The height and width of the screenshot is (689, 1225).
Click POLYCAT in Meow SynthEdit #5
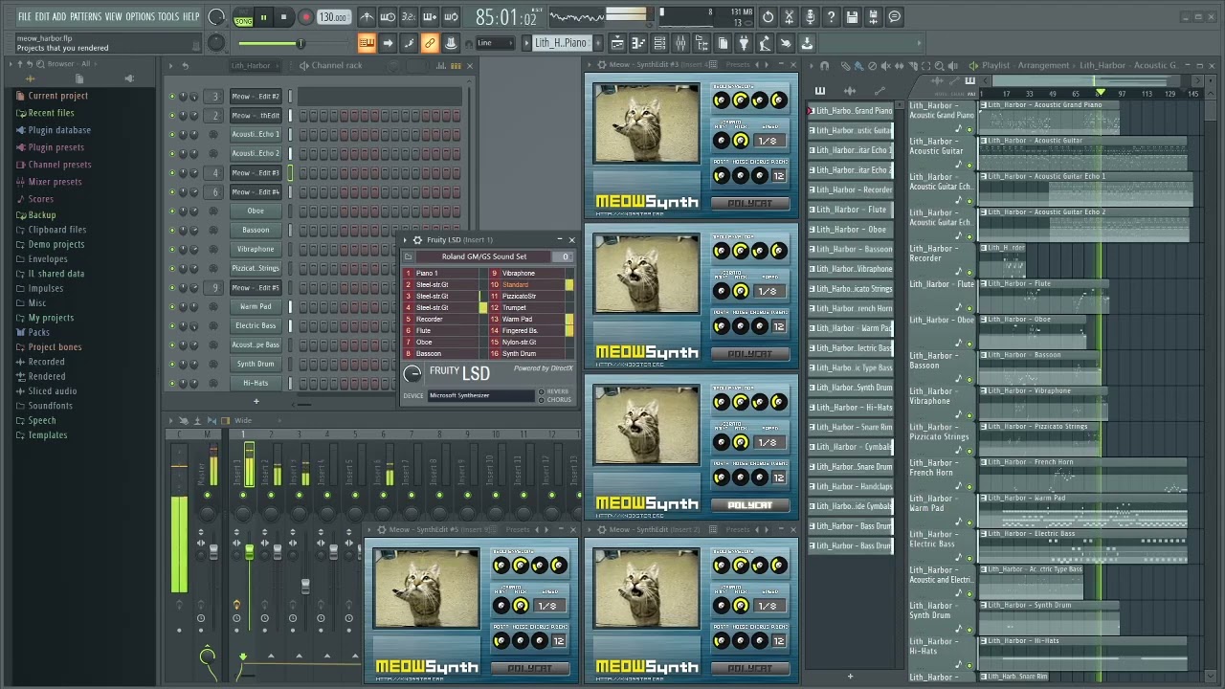tap(530, 669)
